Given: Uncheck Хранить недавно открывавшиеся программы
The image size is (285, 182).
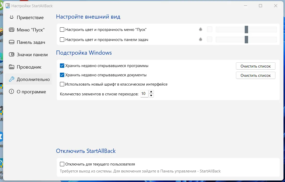Looking at the screenshot, I should (x=62, y=66).
